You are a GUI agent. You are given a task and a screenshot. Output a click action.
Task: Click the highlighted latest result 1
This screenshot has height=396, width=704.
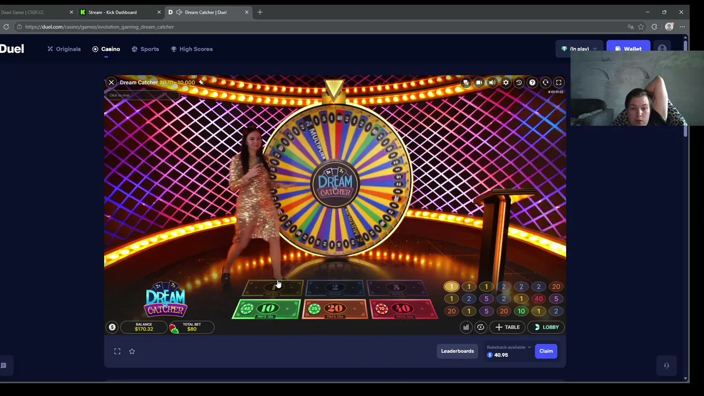(452, 287)
